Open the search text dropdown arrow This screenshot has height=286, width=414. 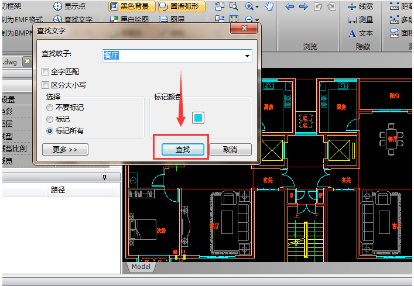coord(248,56)
